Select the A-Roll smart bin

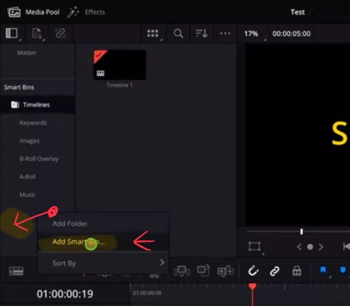click(x=28, y=177)
